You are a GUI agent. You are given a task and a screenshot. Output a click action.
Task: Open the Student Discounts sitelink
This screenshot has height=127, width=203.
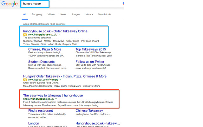(42, 62)
